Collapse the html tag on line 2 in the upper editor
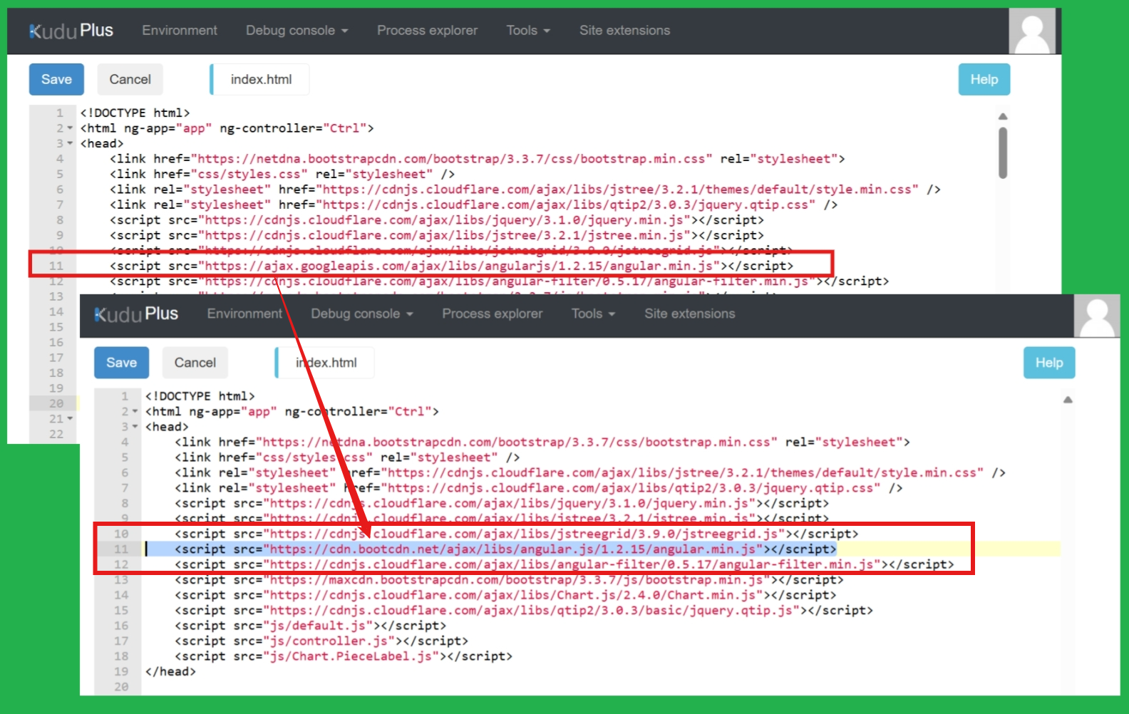The height and width of the screenshot is (714, 1129). coord(70,128)
